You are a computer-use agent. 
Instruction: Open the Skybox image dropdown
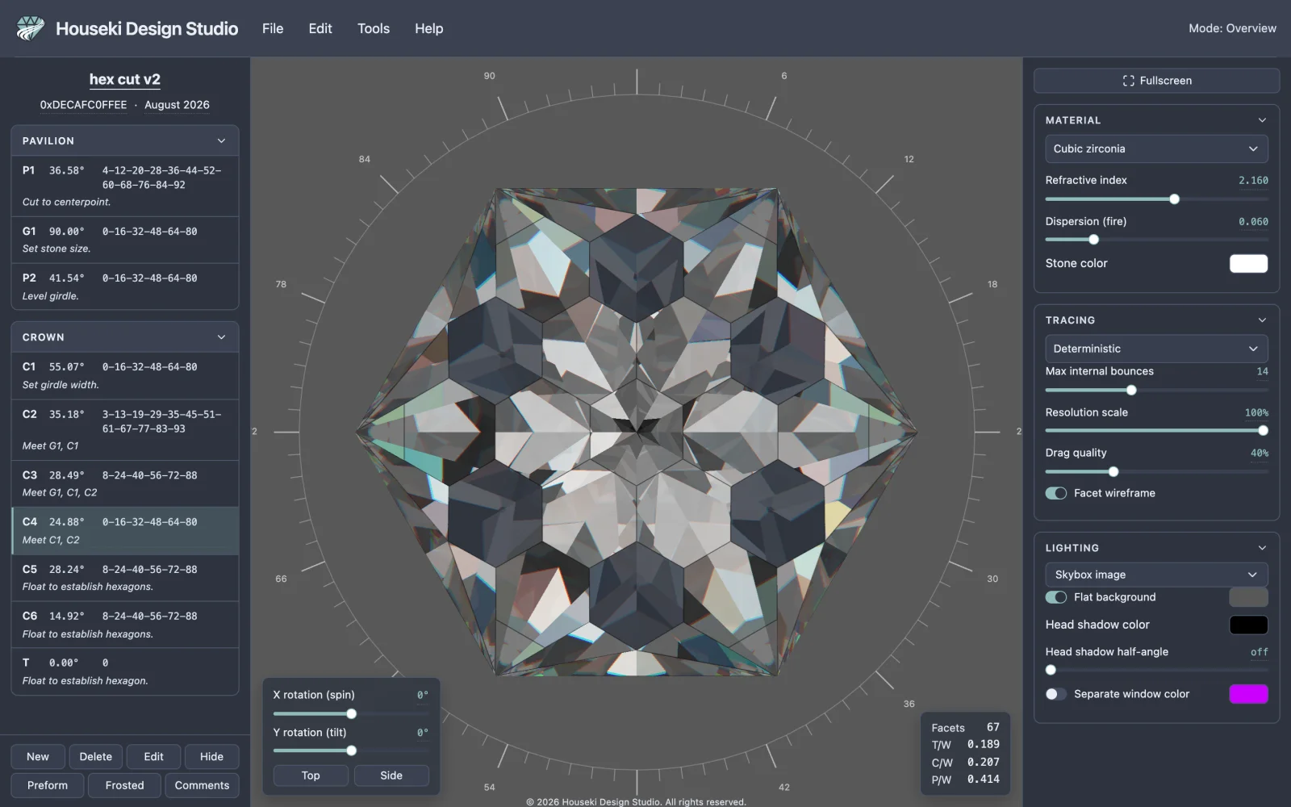tap(1156, 575)
